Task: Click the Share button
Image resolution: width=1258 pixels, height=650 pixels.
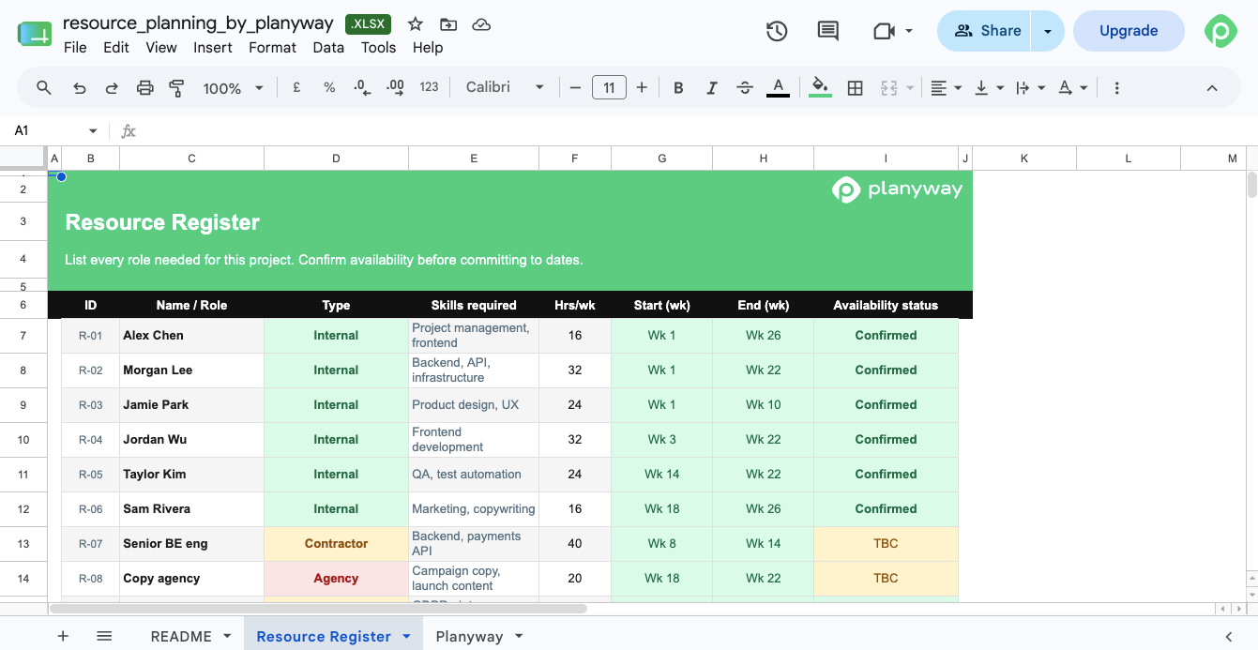Action: click(x=984, y=31)
